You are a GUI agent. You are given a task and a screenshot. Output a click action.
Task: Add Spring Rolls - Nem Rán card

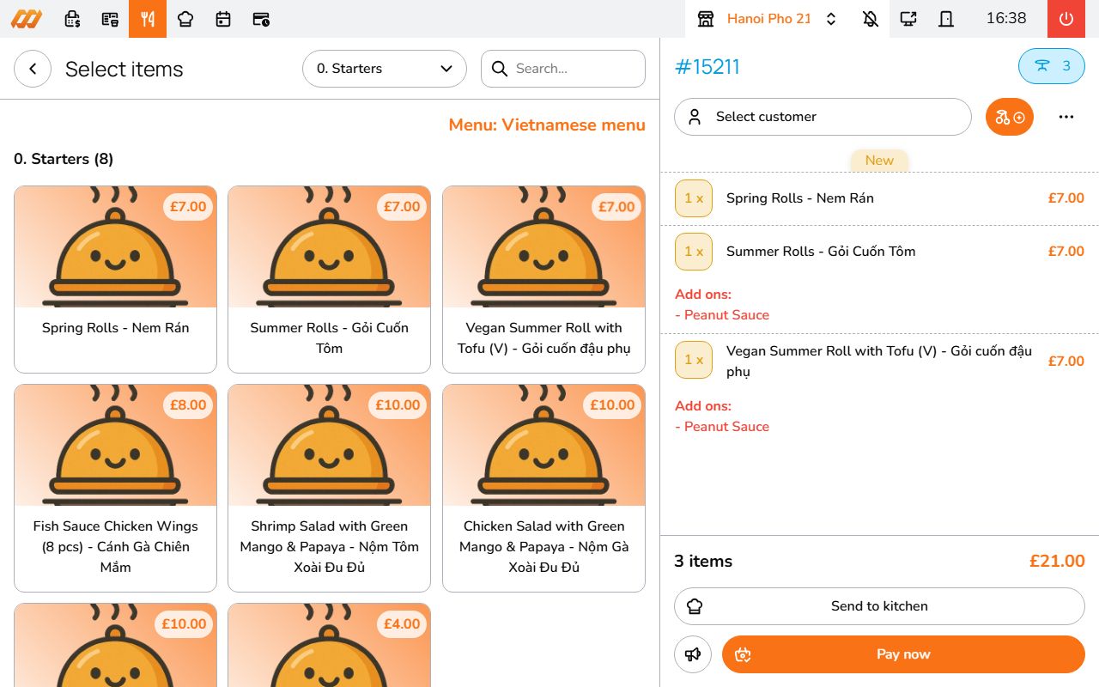pos(115,280)
